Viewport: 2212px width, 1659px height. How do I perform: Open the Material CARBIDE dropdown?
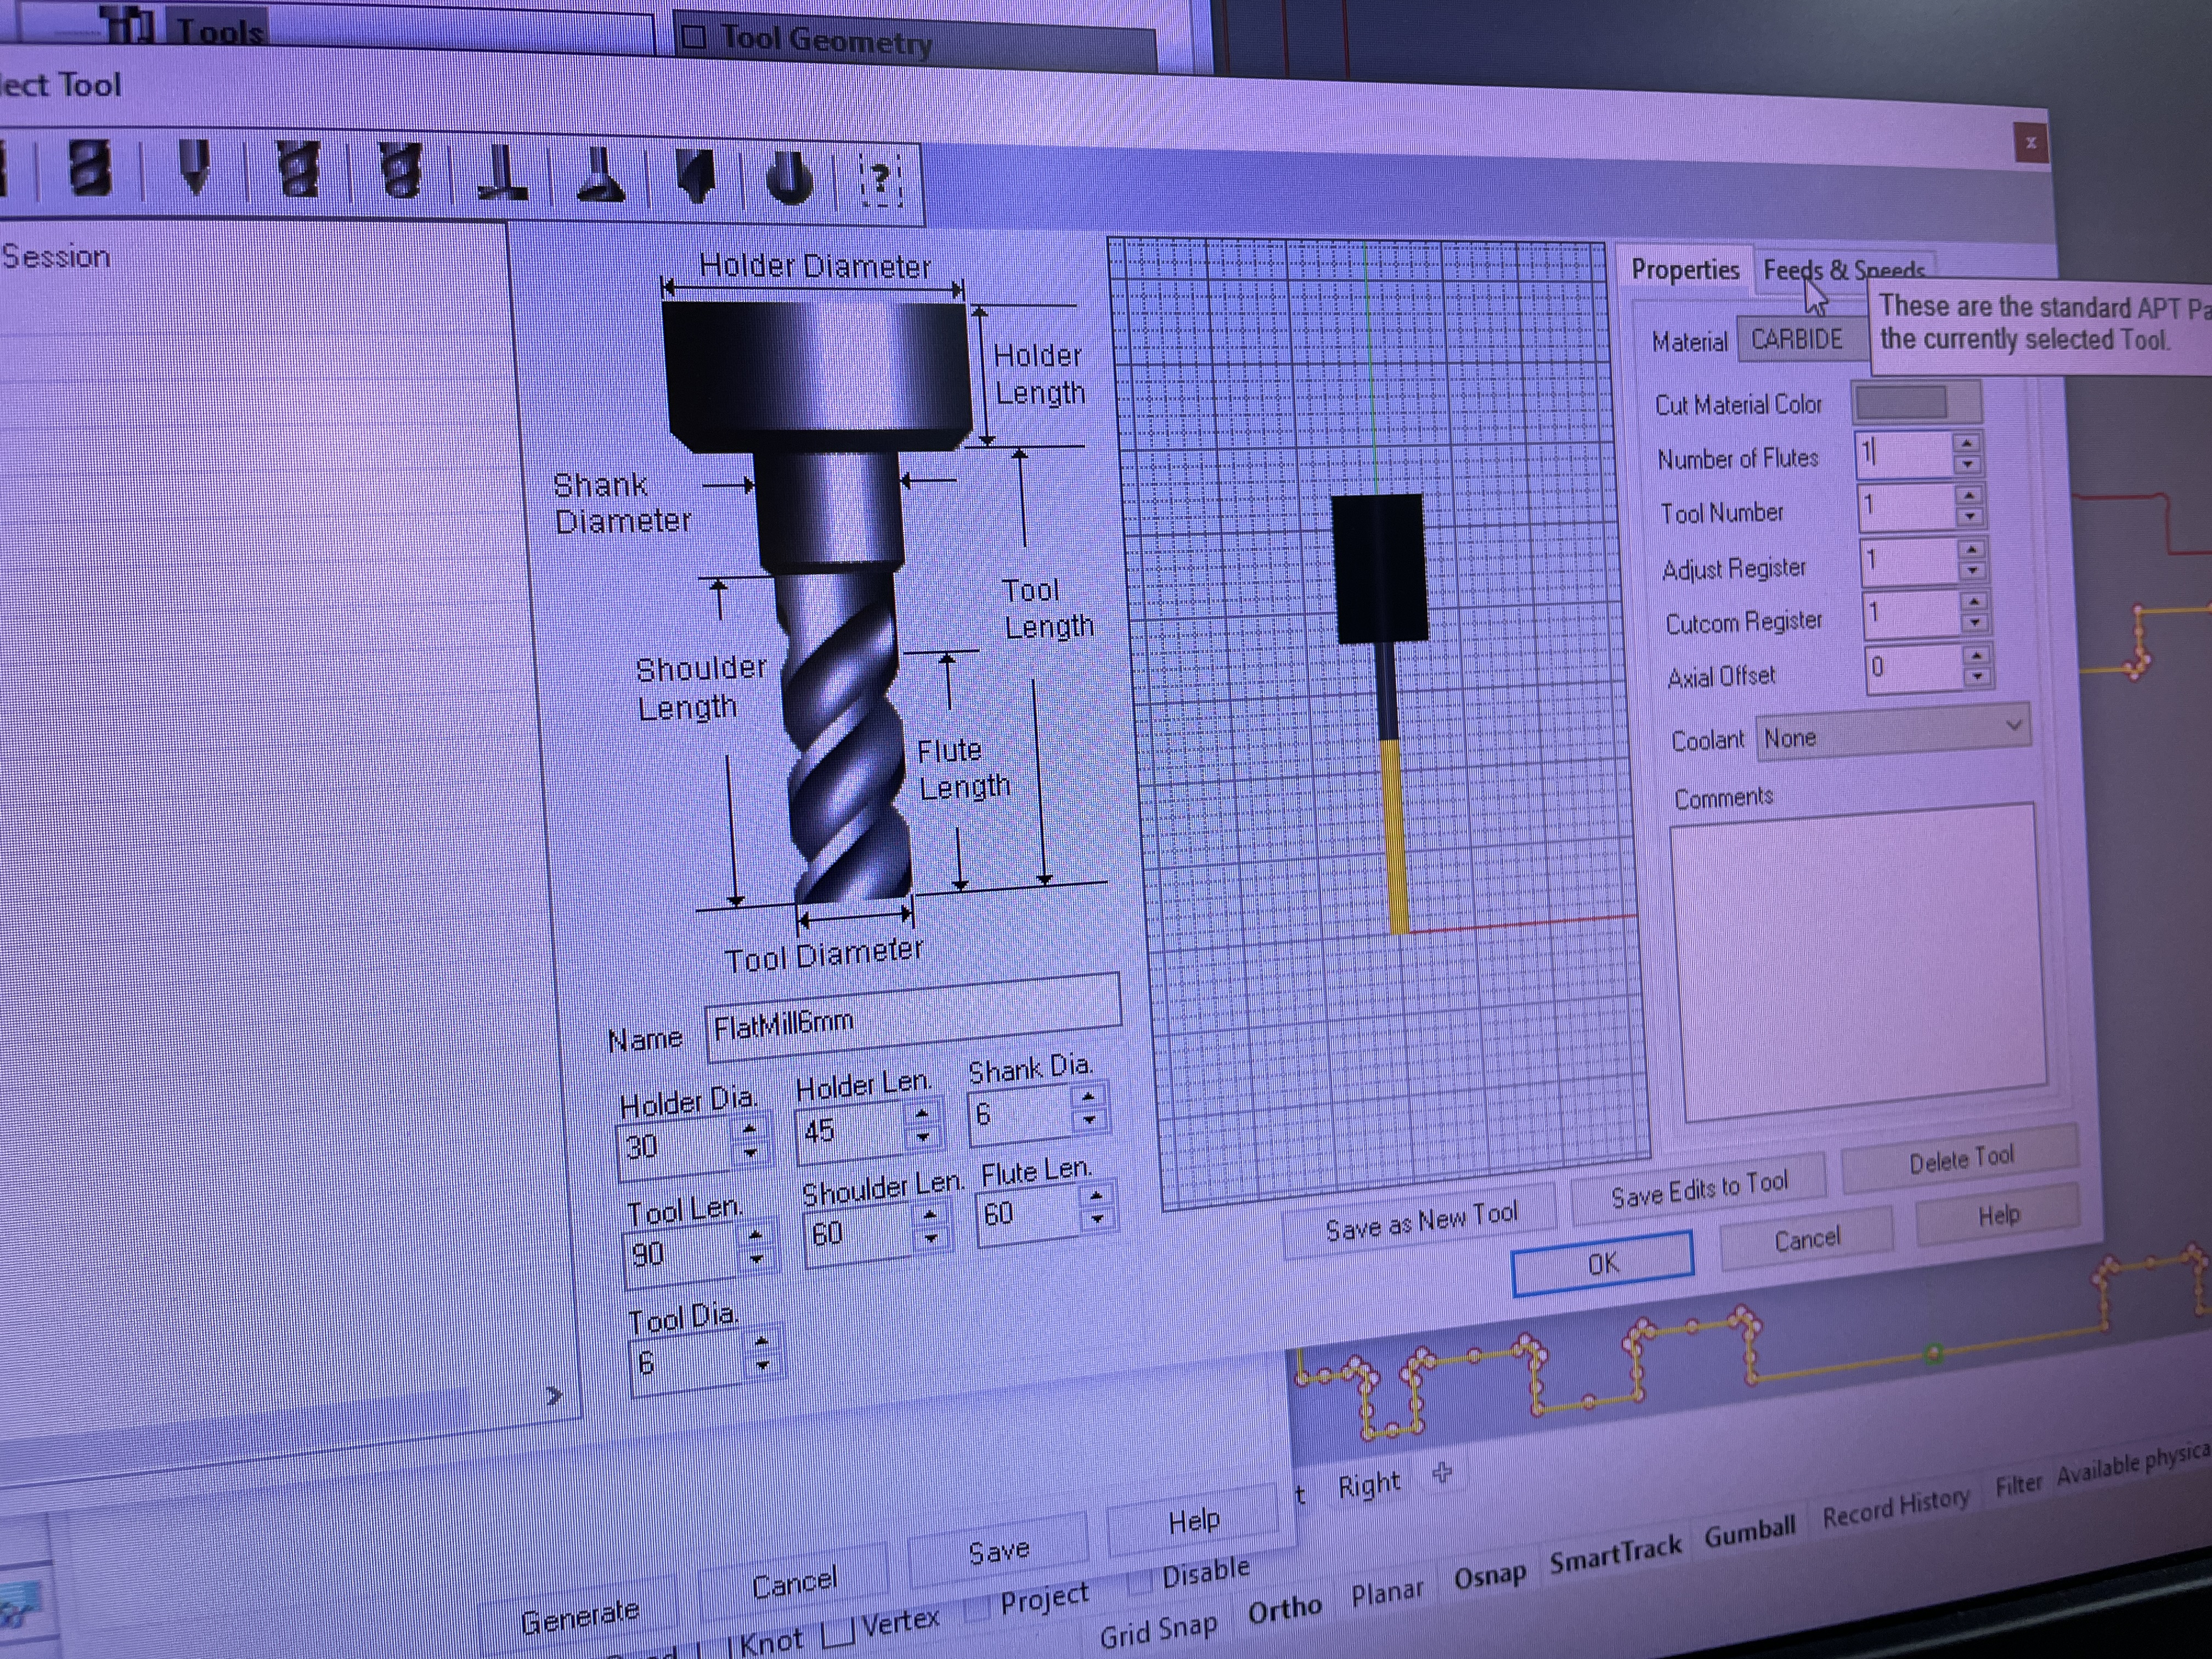pos(1803,338)
